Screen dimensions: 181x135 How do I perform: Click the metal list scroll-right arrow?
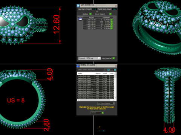(x=113, y=100)
